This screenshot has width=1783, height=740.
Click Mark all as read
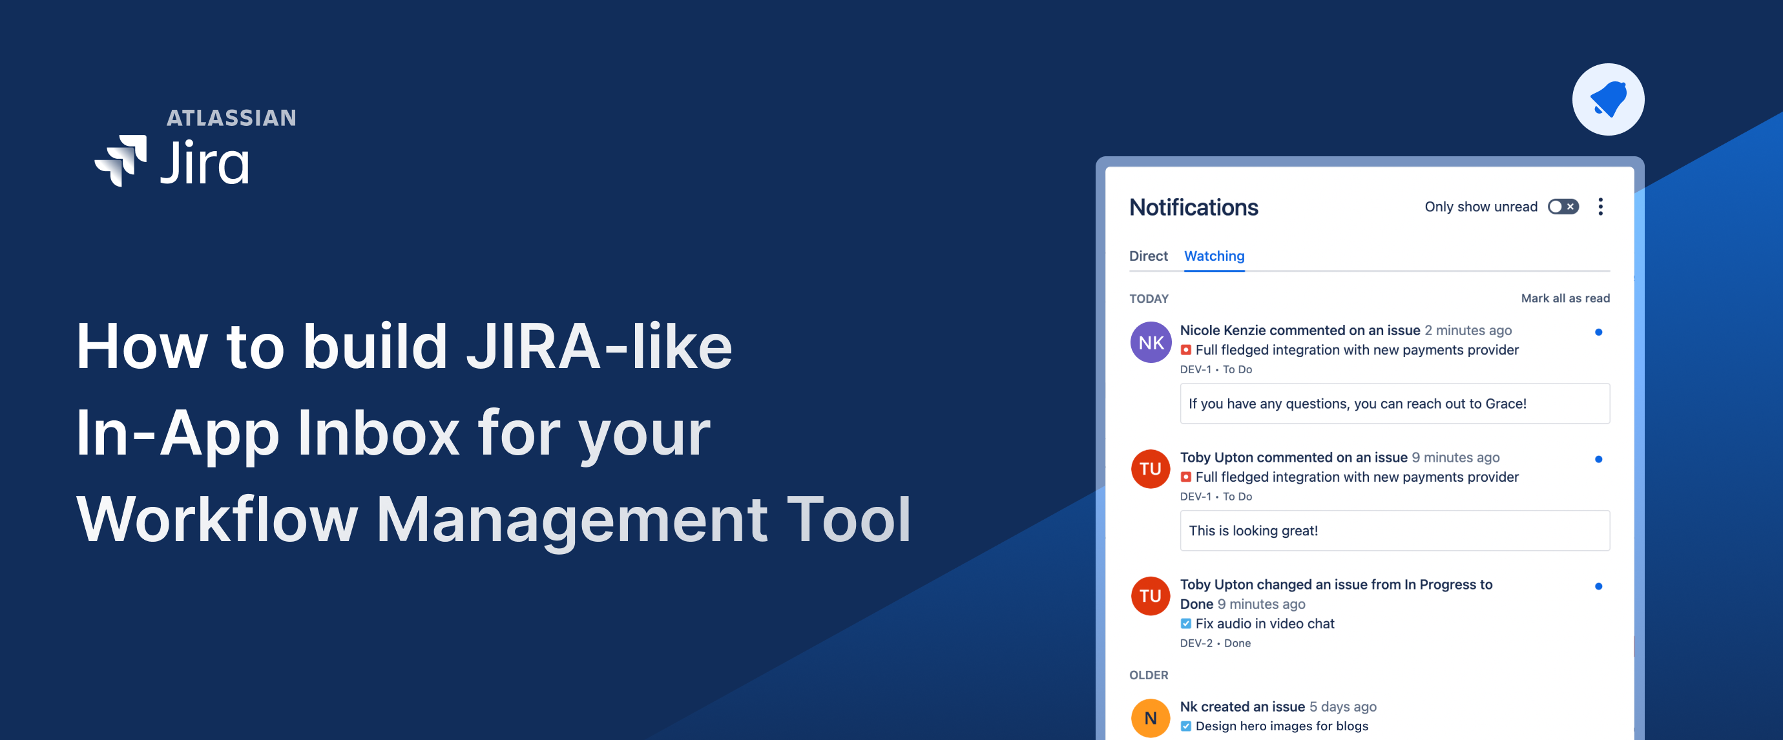point(1565,298)
